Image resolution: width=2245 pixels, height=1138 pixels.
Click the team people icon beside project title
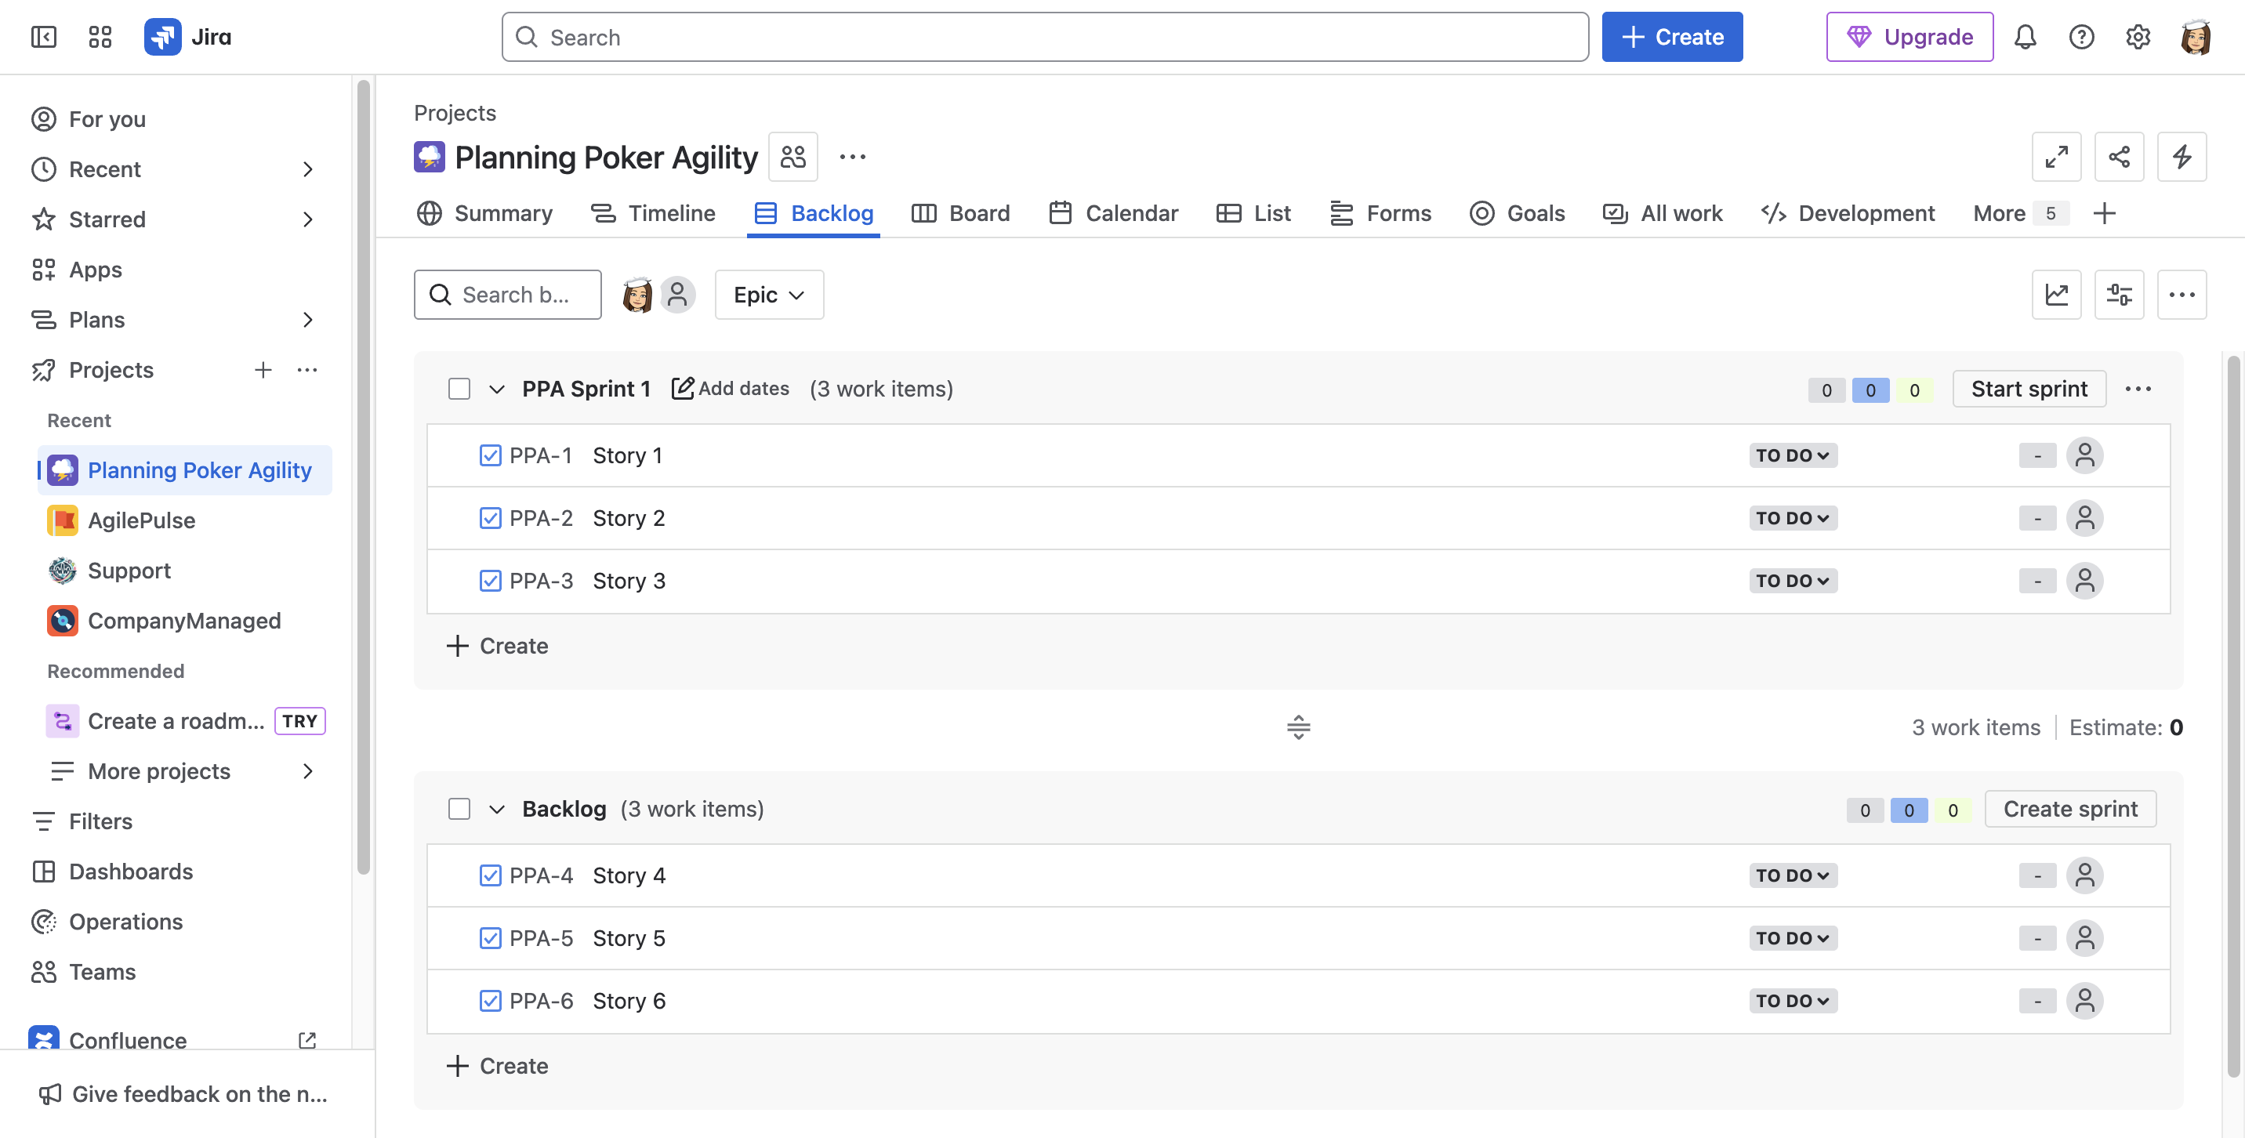(793, 157)
